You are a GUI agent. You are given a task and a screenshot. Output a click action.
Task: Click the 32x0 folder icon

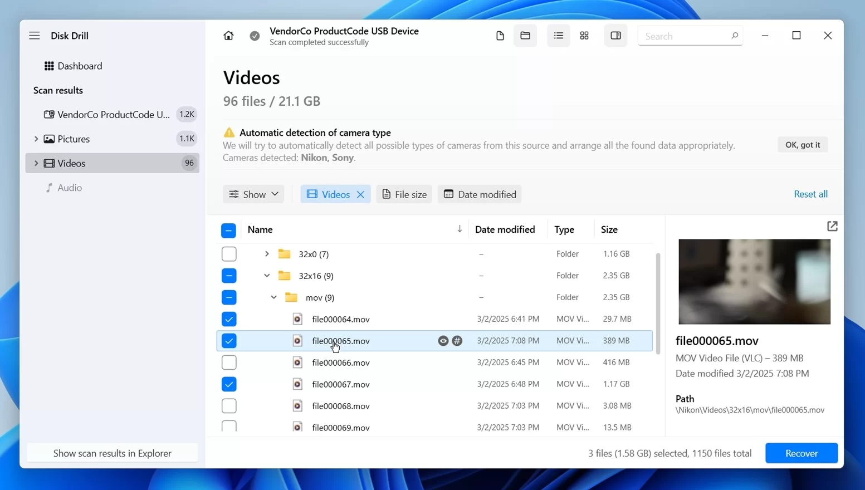pyautogui.click(x=284, y=254)
